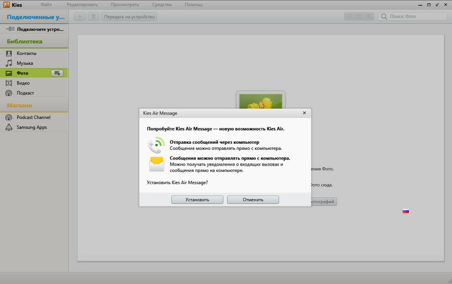Click the plus add toolbar button

80,17
